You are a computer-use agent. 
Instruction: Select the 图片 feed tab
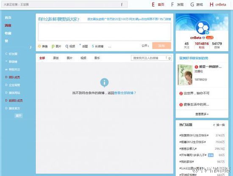[x=69, y=58]
